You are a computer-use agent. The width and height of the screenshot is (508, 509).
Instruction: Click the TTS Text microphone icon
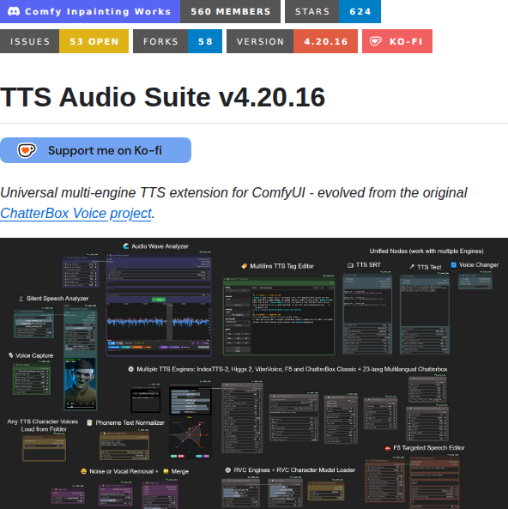(412, 267)
